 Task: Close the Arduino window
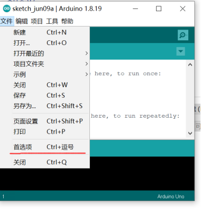tap(182, 8)
